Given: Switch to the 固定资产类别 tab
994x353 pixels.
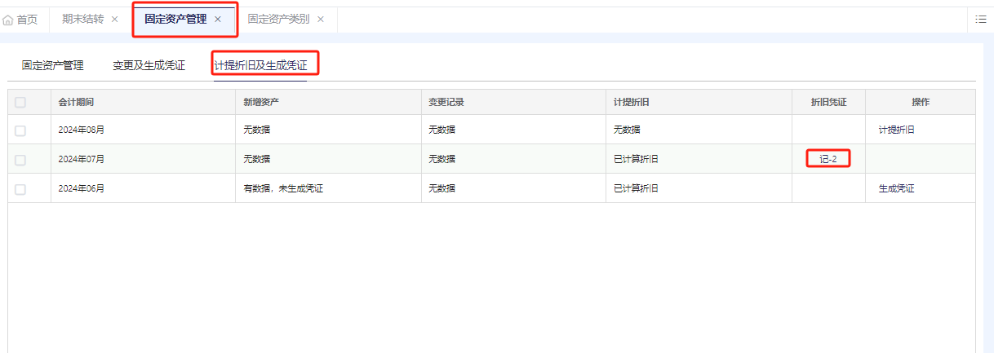Looking at the screenshot, I should [278, 19].
